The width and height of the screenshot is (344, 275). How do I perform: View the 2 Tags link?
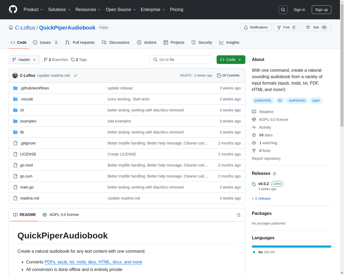(x=79, y=60)
